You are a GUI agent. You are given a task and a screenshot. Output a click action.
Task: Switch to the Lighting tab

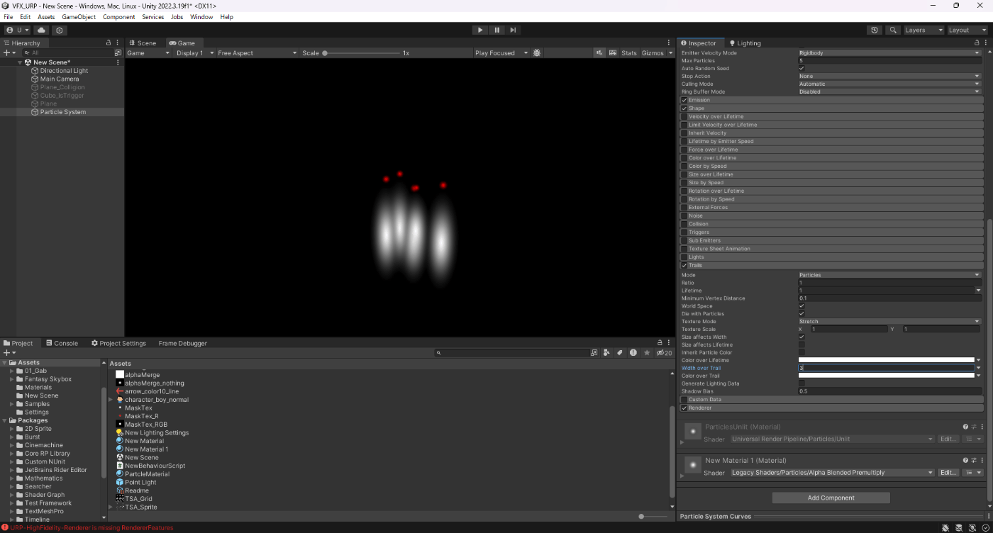click(x=745, y=43)
